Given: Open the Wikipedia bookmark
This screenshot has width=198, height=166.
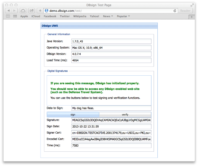Looking at the screenshot, I should 80,16.
